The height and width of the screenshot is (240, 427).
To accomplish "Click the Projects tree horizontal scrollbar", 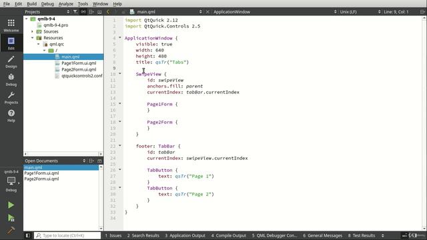I will pyautogui.click(x=63, y=154).
